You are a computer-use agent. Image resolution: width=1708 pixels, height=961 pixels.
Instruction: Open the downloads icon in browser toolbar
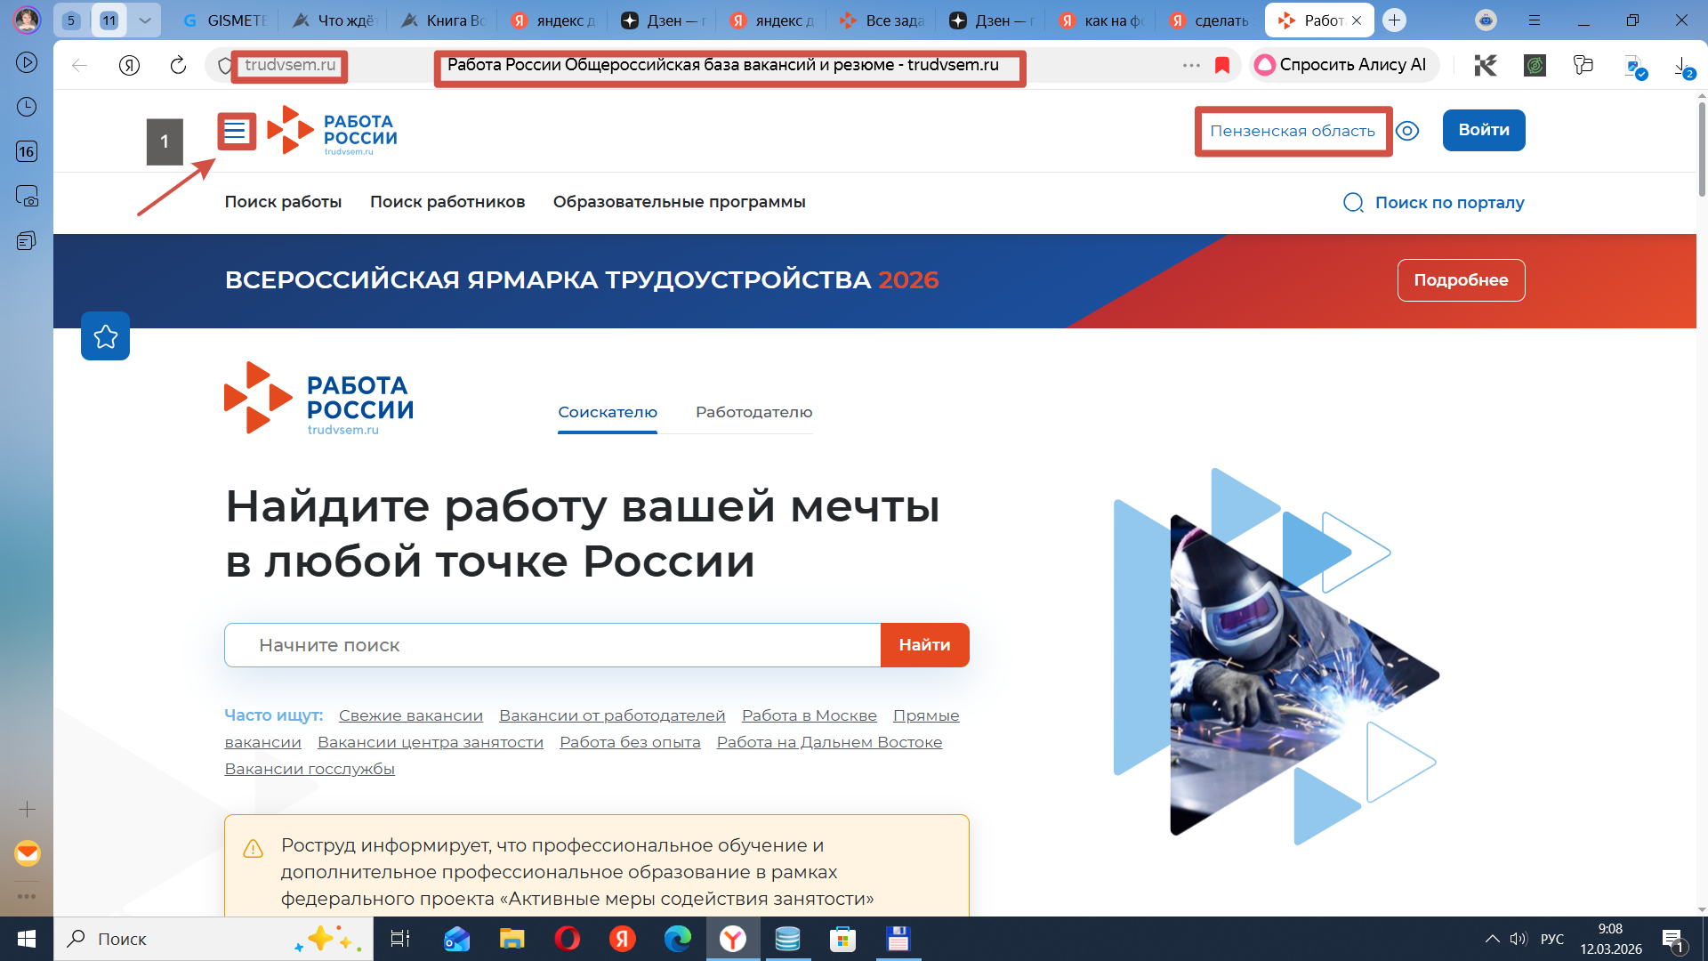(x=1682, y=66)
